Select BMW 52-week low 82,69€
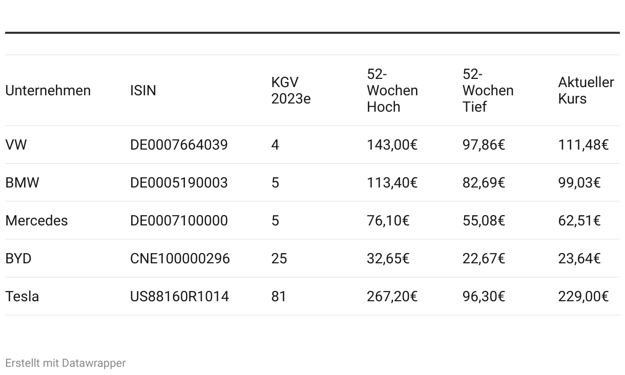This screenshot has height=375, width=625. (484, 183)
